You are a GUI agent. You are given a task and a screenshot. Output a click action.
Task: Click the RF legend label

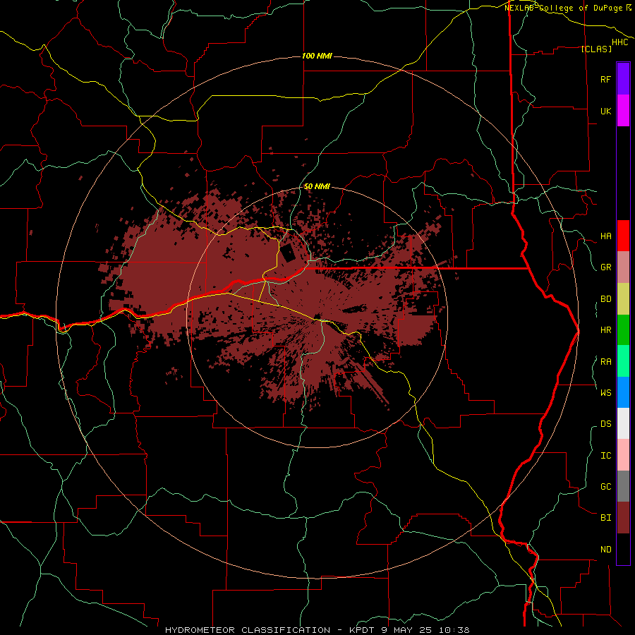[x=605, y=79]
